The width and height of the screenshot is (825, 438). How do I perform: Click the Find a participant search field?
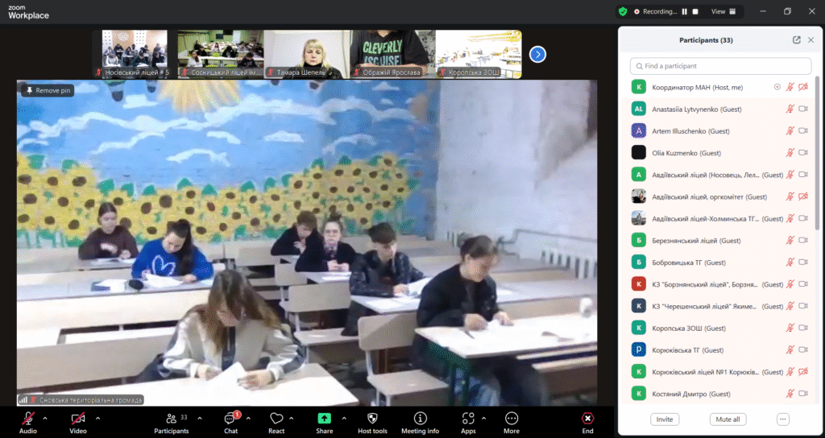pos(721,66)
